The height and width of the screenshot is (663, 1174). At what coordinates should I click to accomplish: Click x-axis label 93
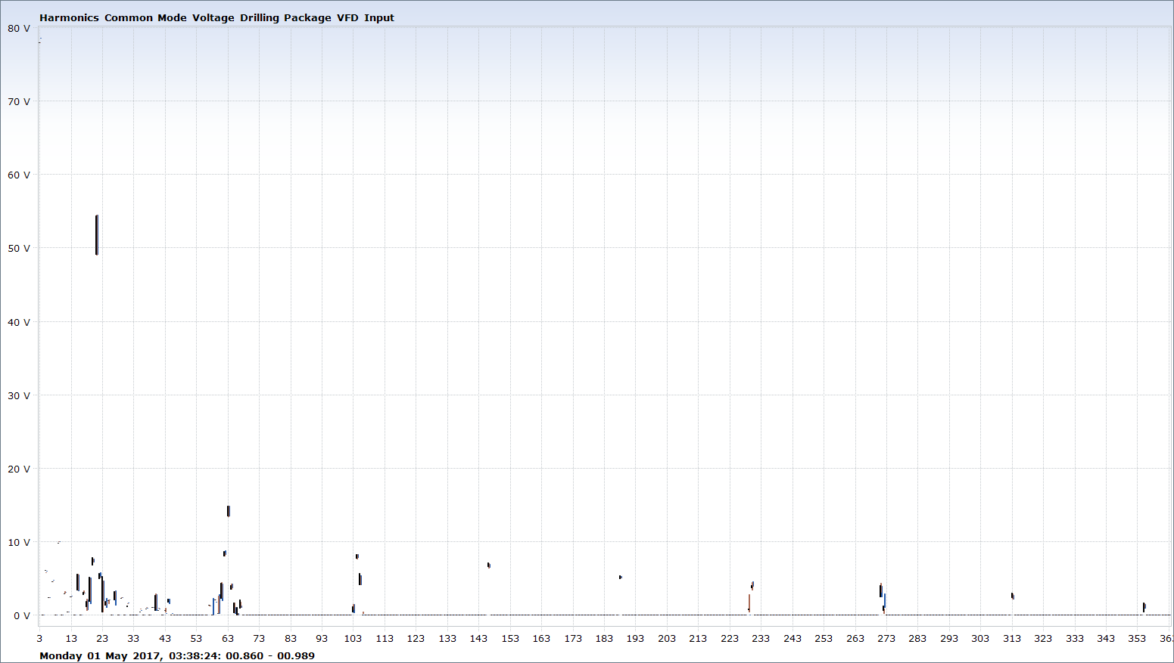322,638
